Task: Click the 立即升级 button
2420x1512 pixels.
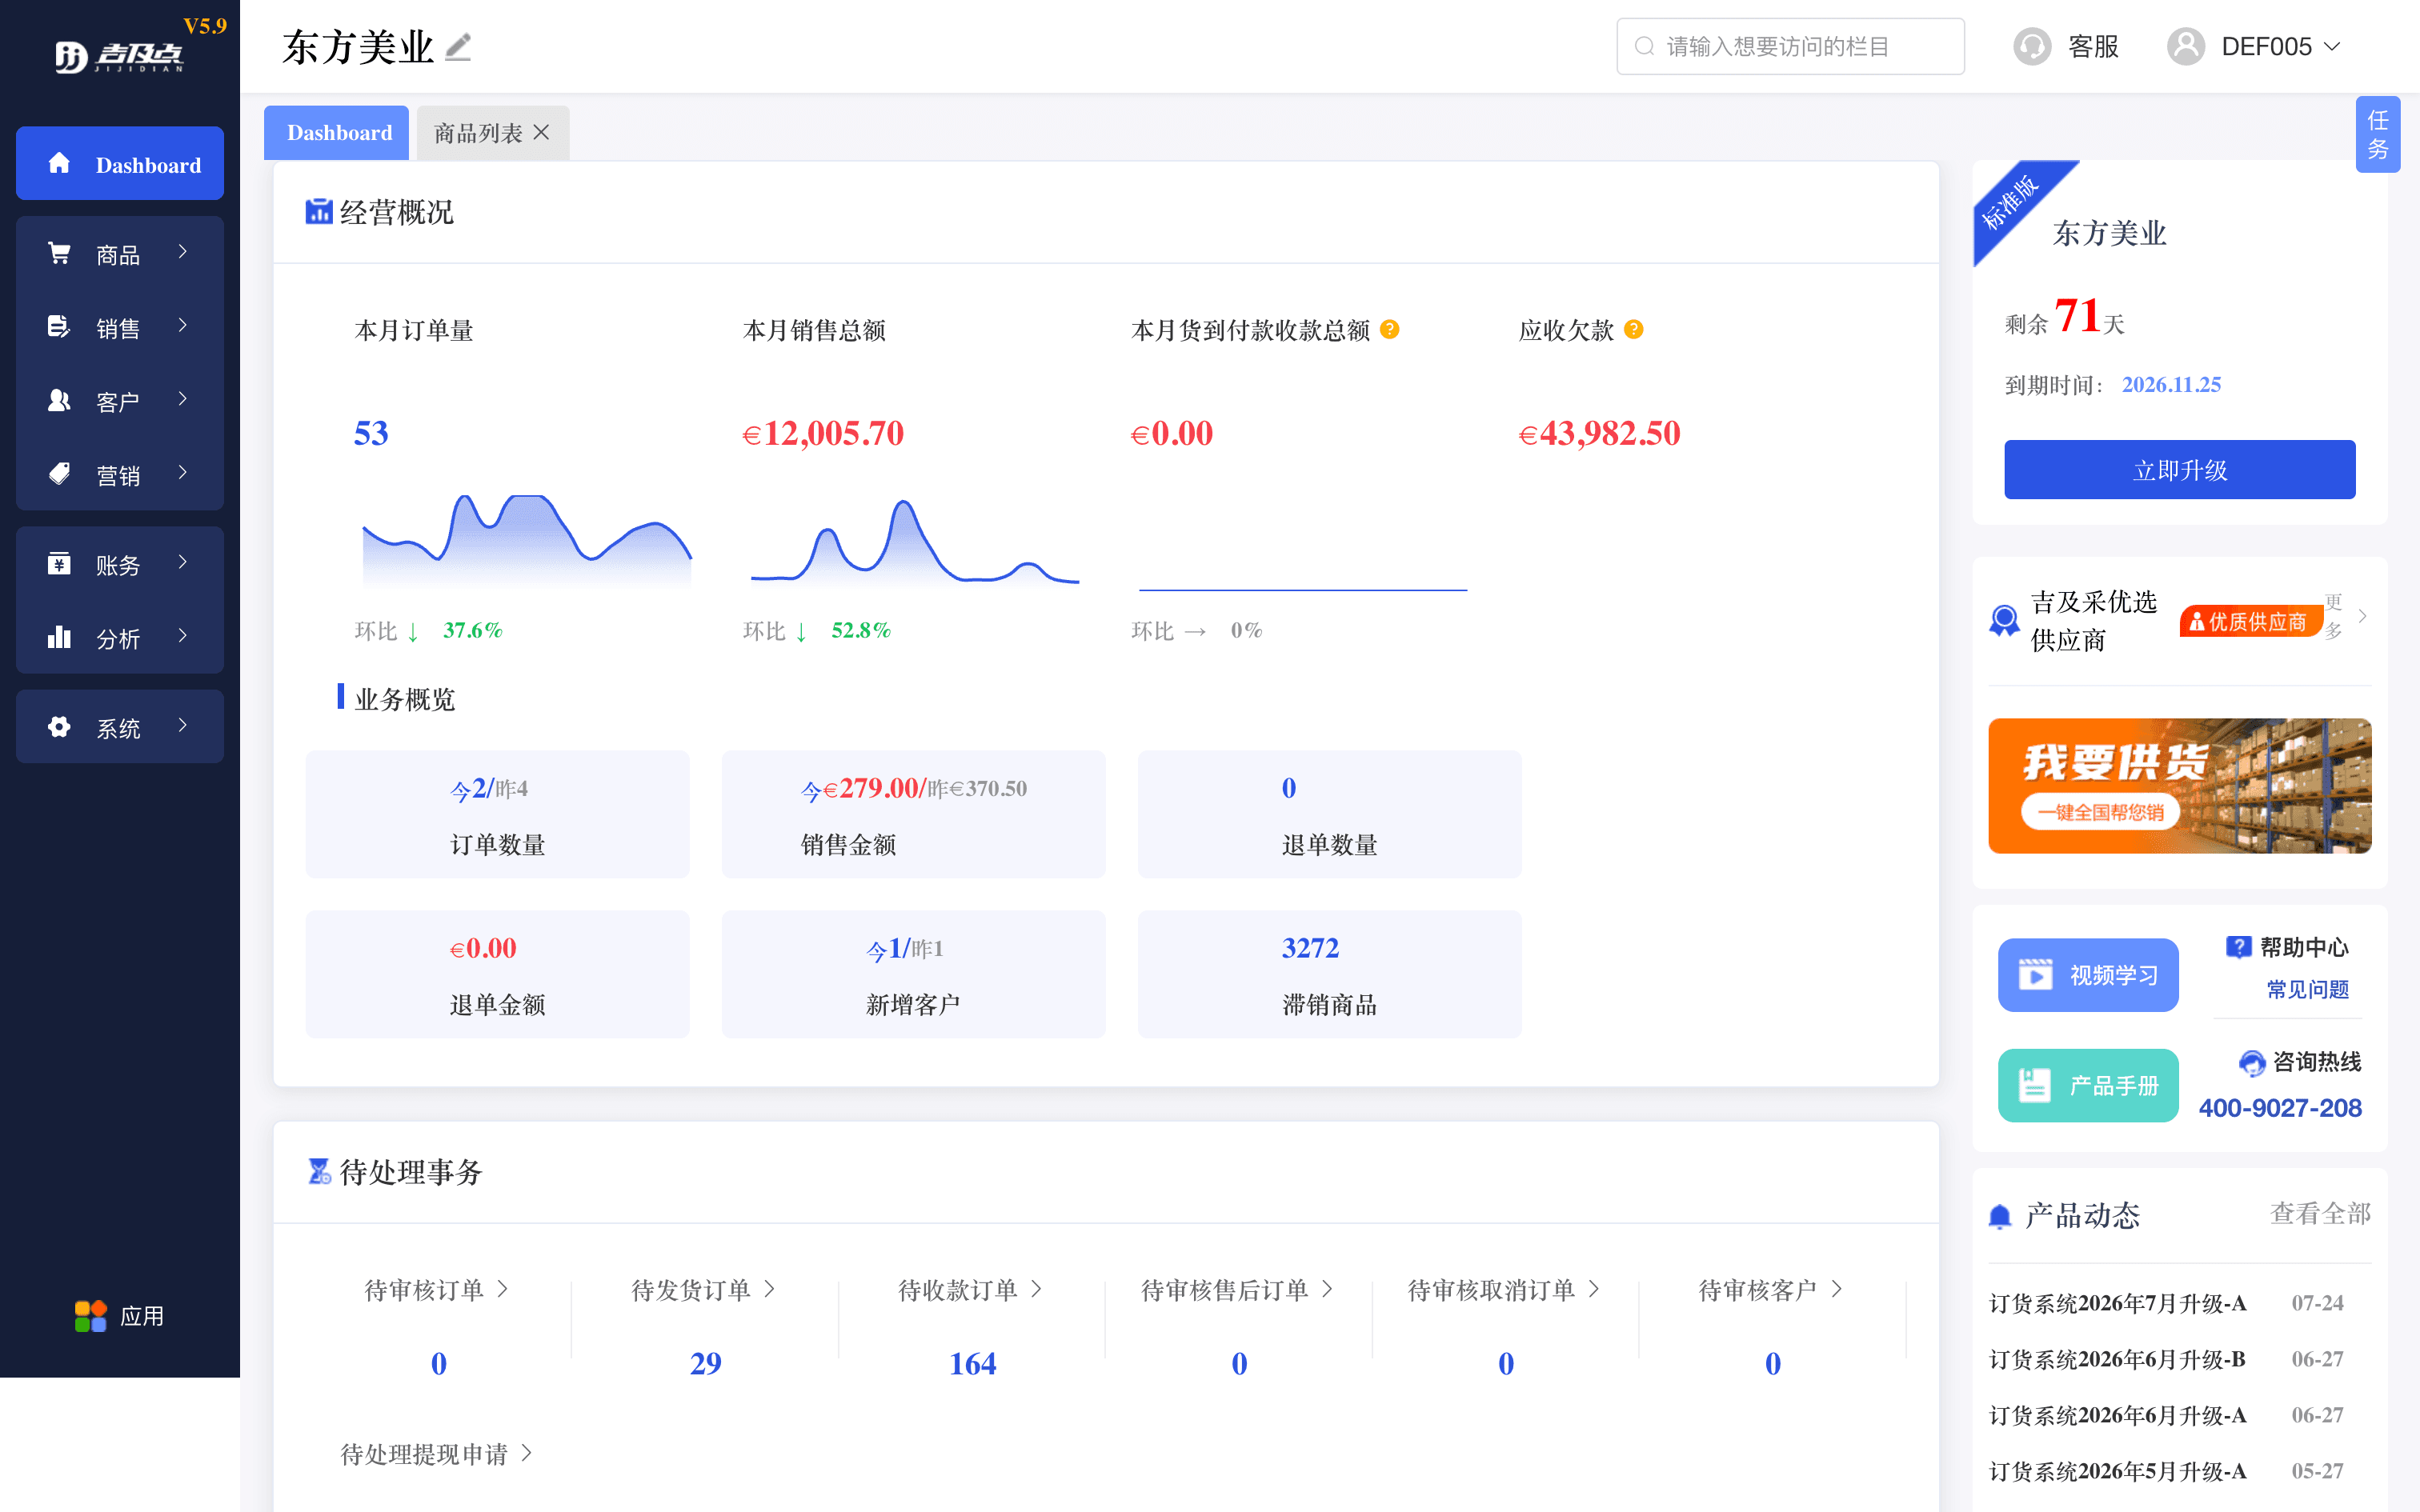Action: pyautogui.click(x=2179, y=470)
